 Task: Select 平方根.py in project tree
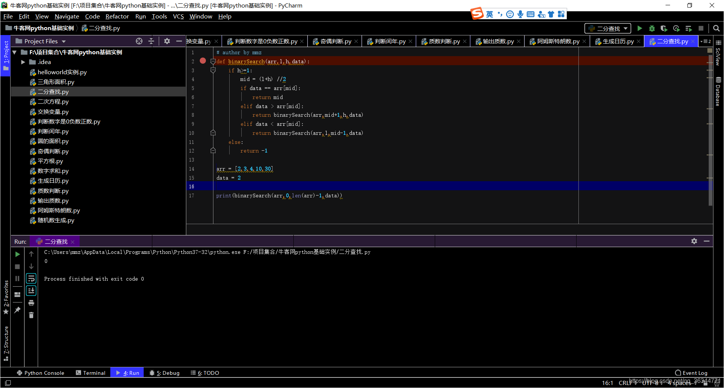(50, 161)
